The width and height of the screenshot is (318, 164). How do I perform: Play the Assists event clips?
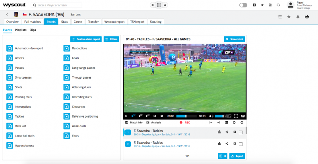[x=10, y=58]
